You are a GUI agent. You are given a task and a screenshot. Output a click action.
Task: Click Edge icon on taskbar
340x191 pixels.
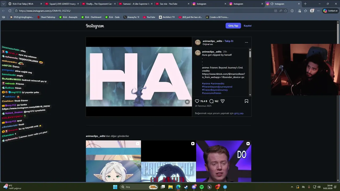point(178,187)
